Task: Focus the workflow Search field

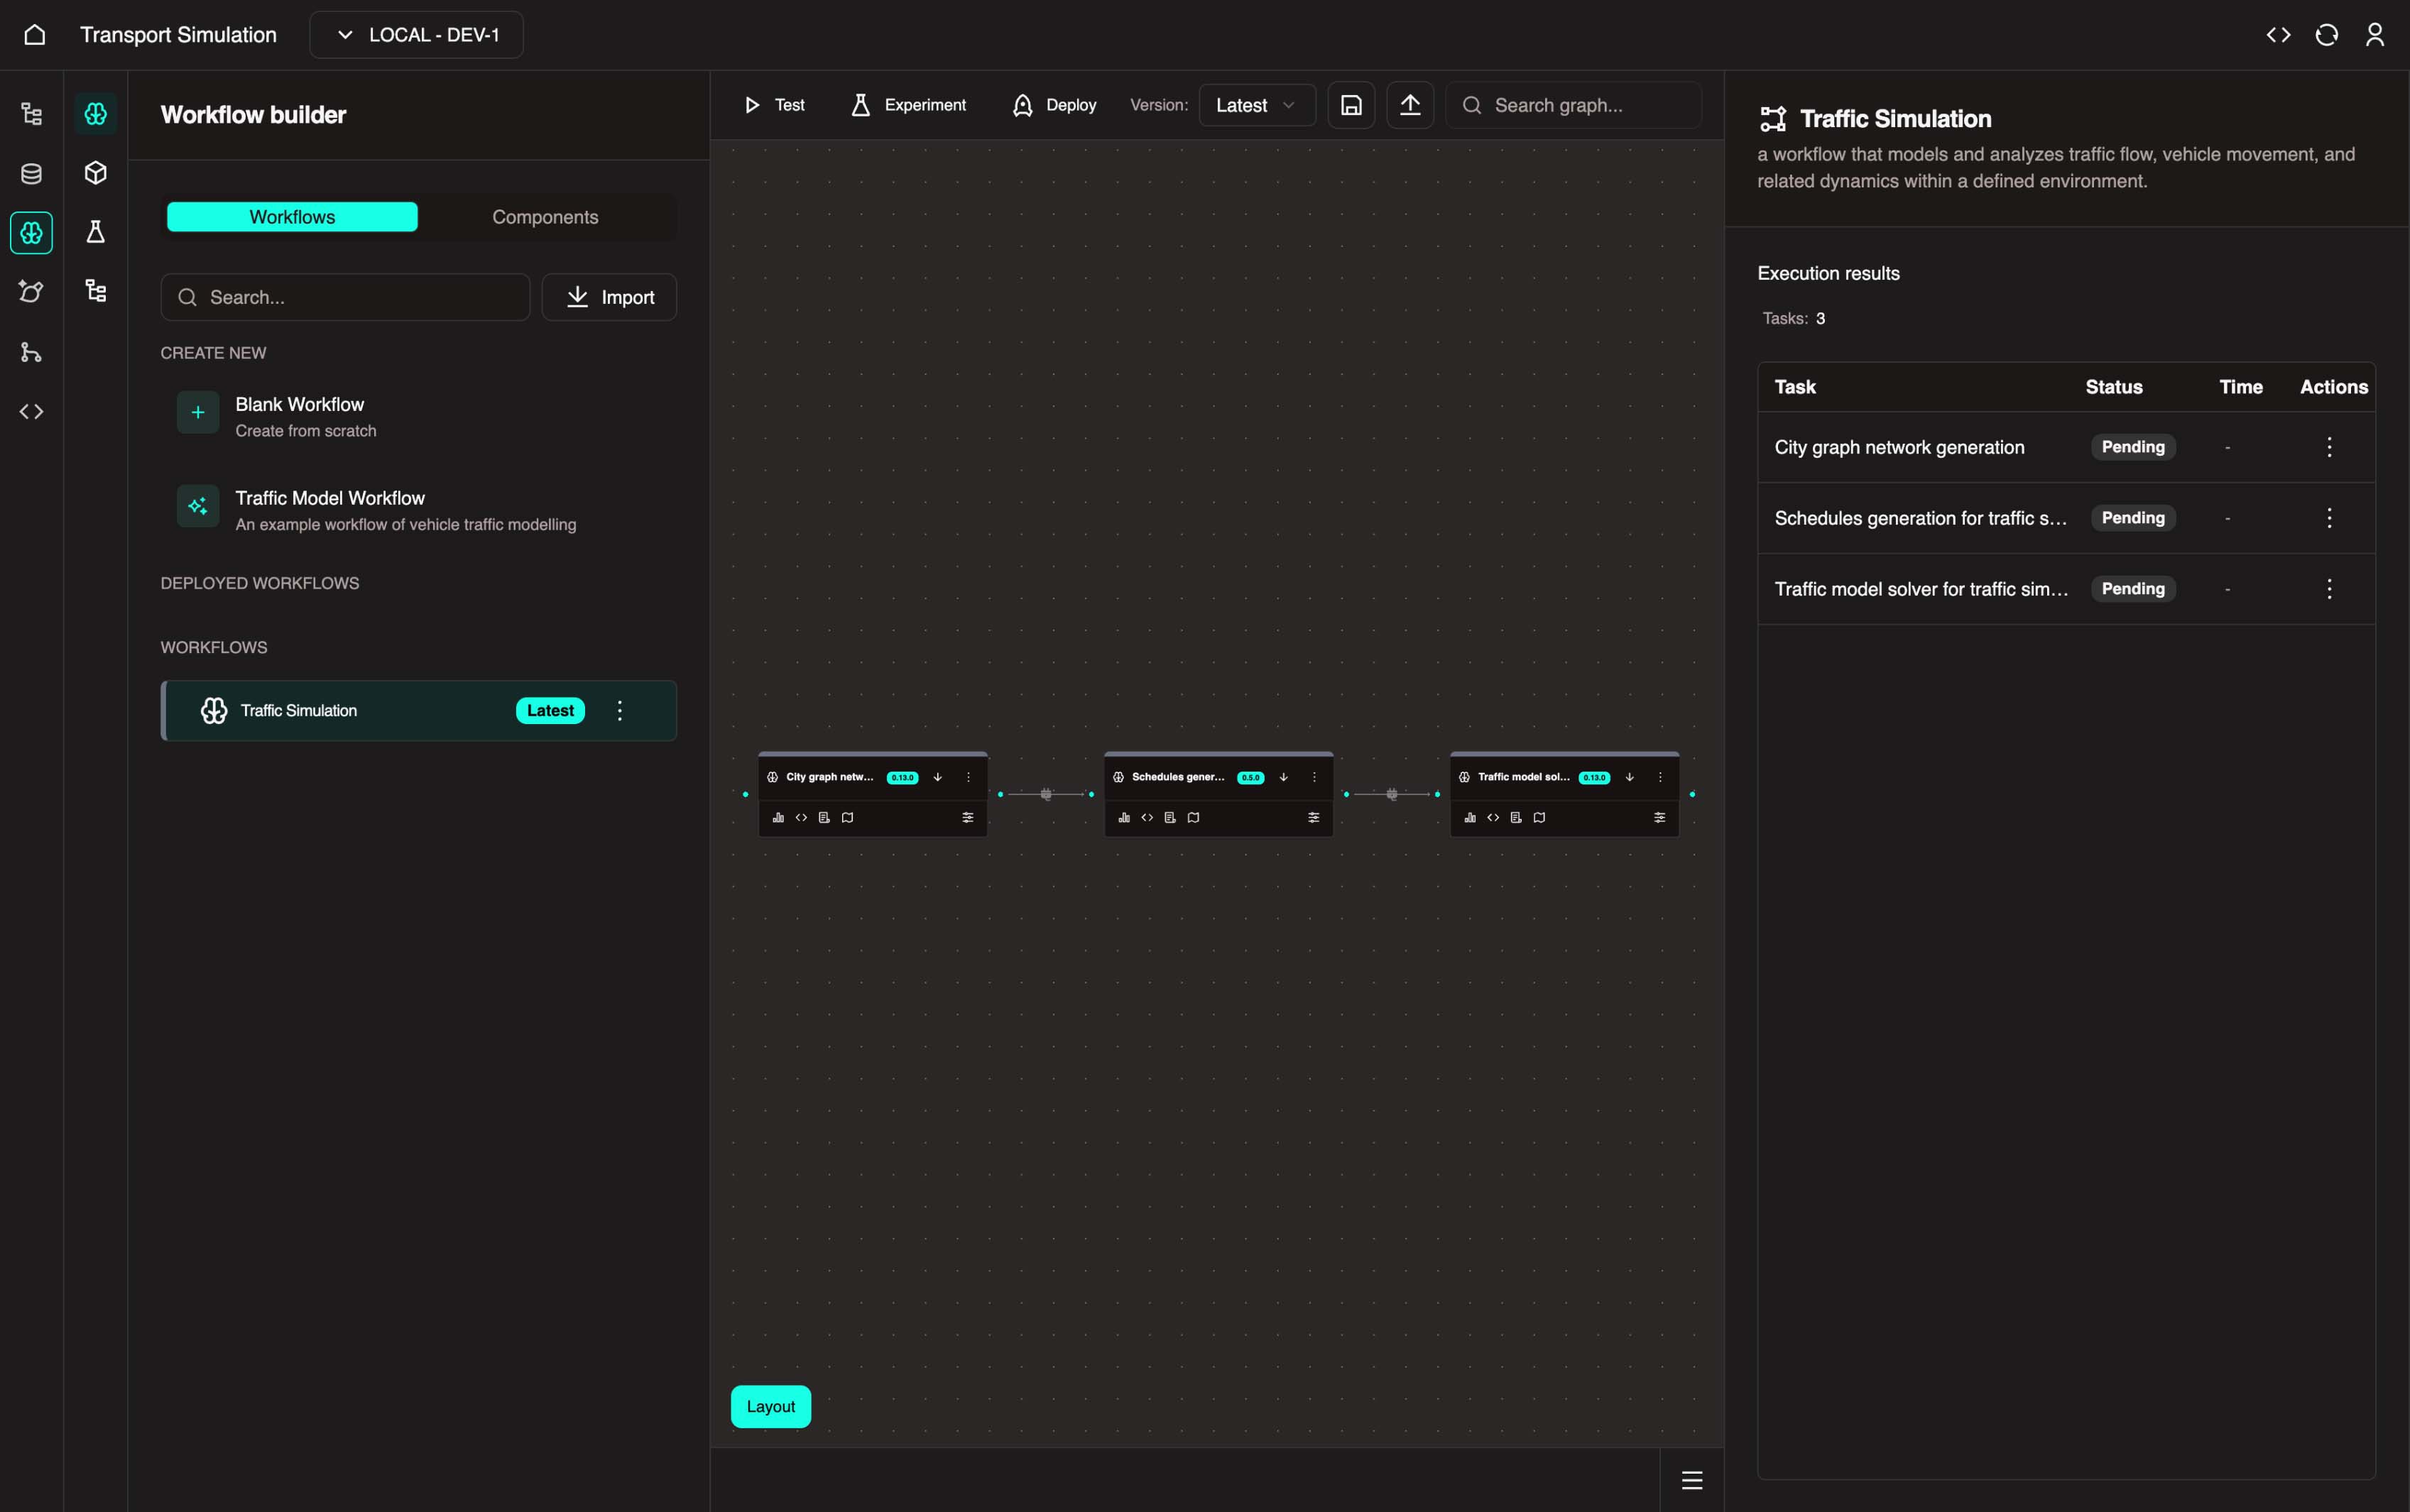Action: 345,297
